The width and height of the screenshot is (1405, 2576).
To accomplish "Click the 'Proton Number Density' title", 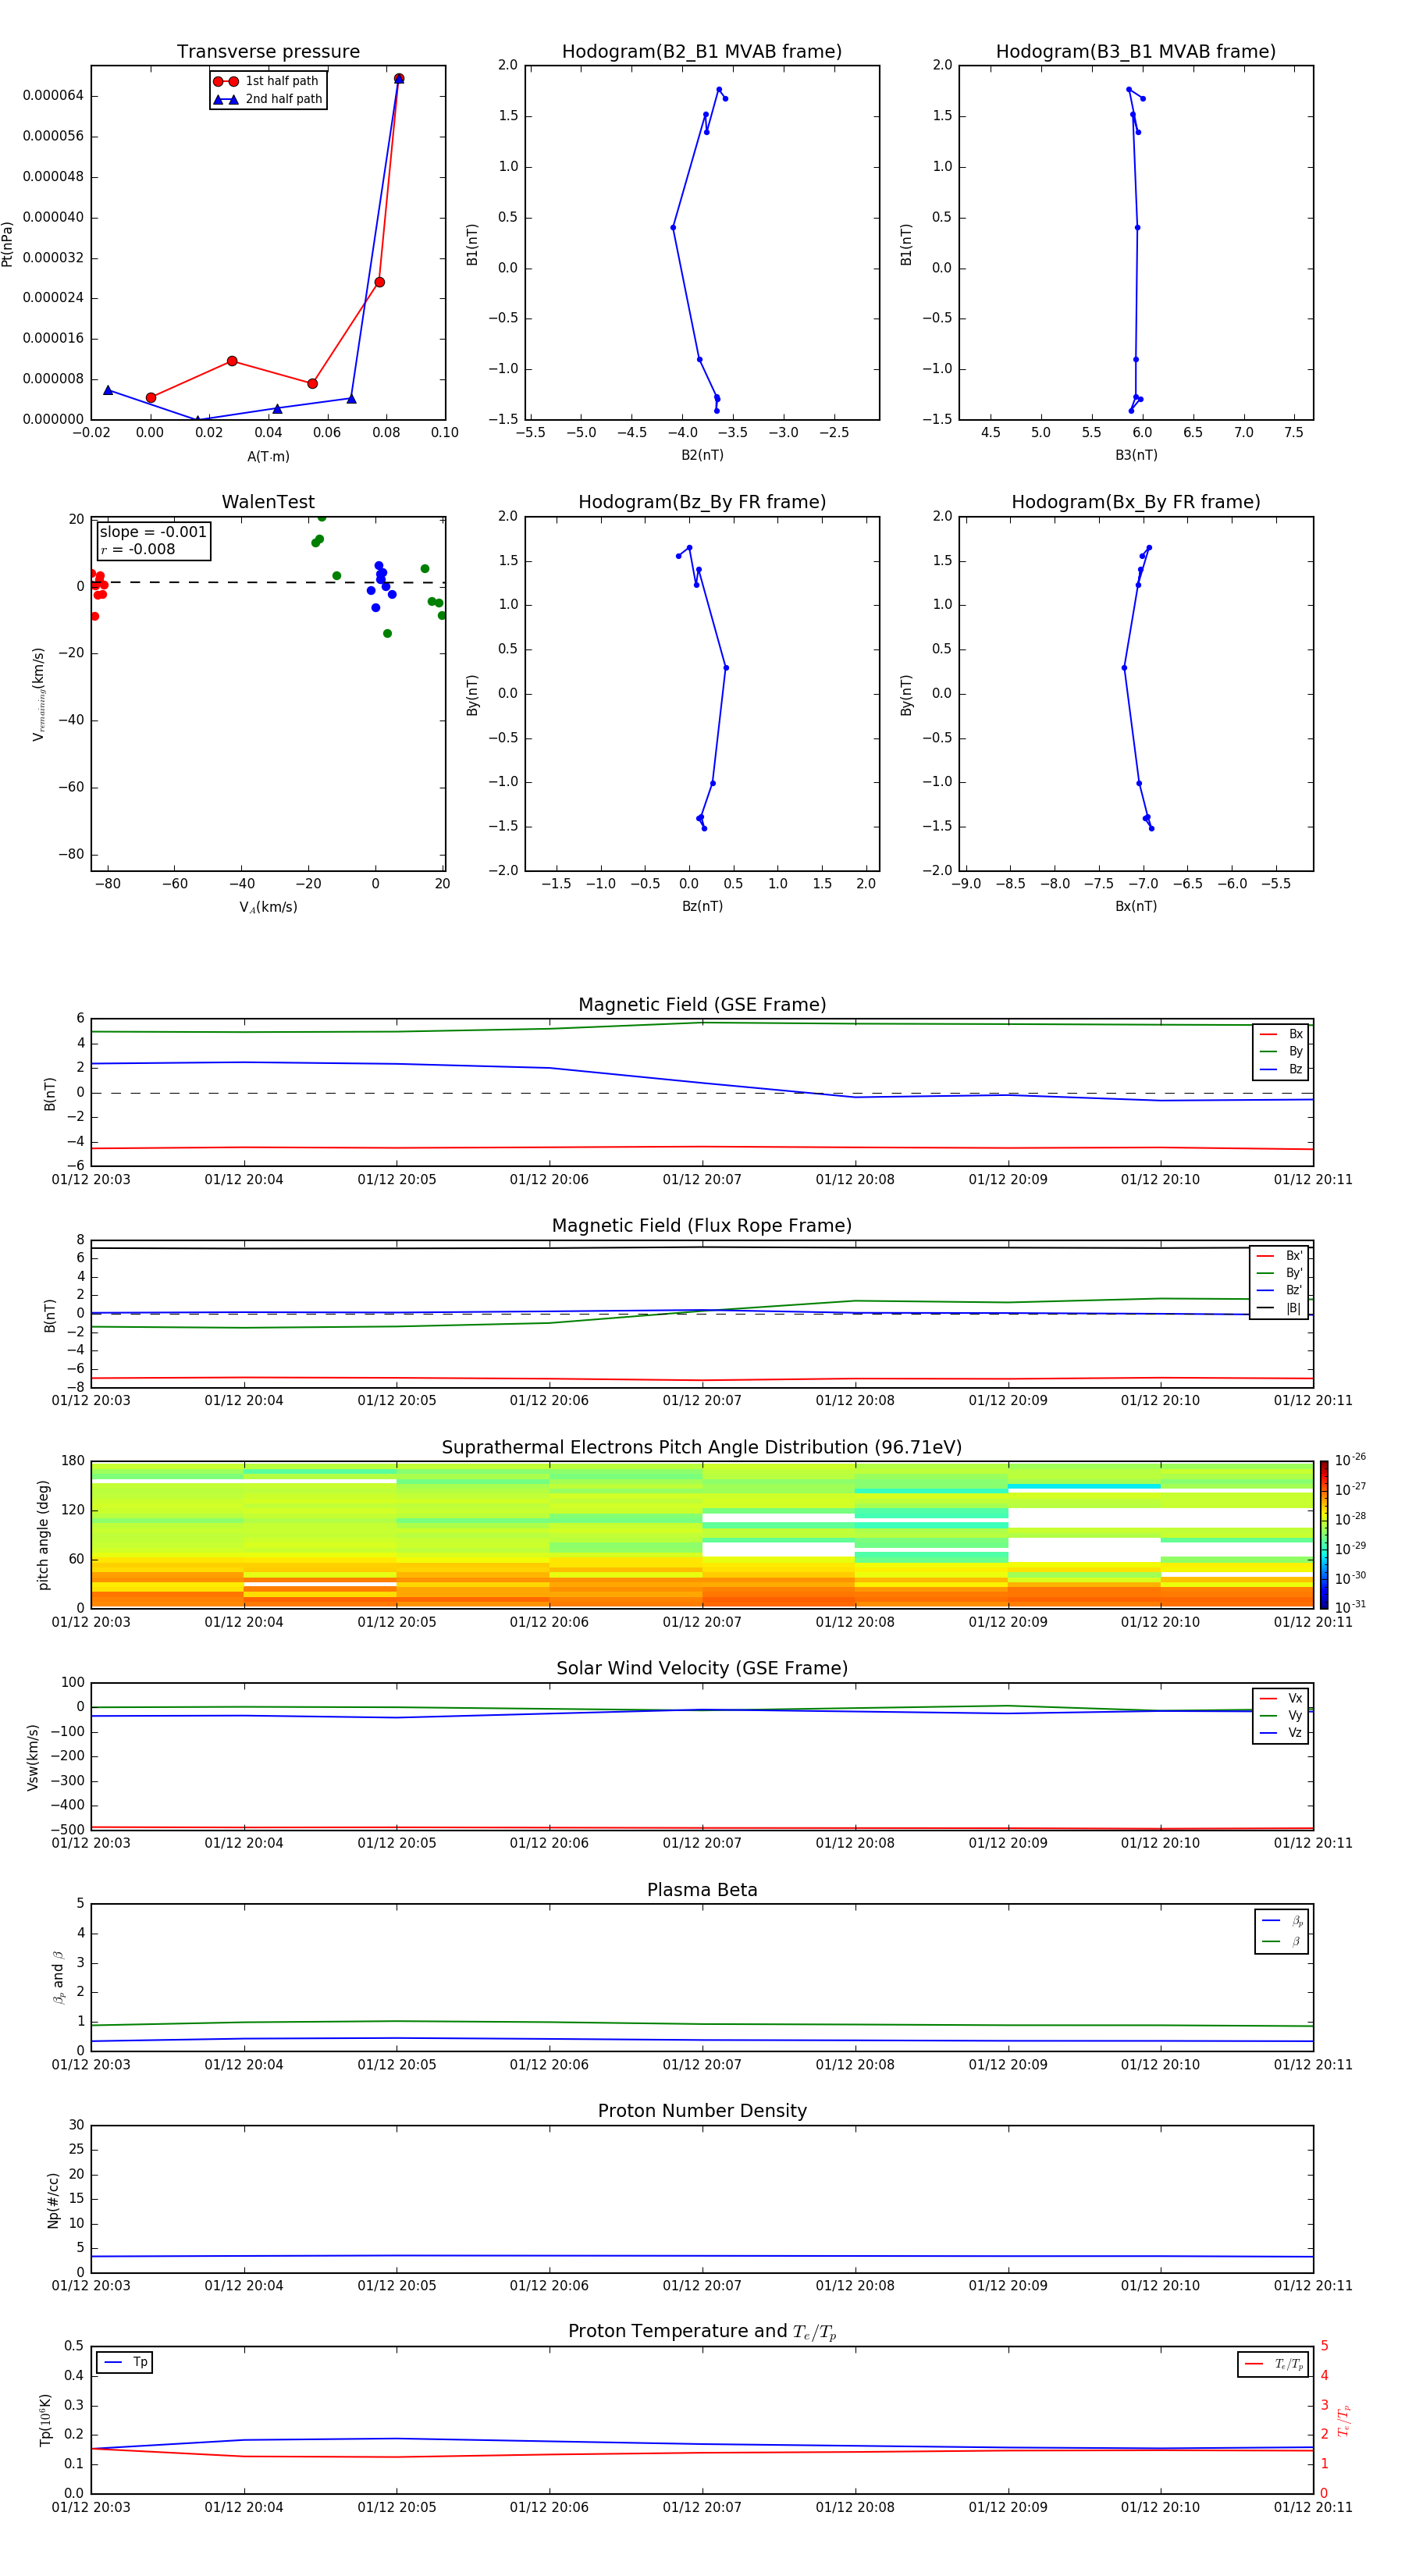I will coord(702,2111).
